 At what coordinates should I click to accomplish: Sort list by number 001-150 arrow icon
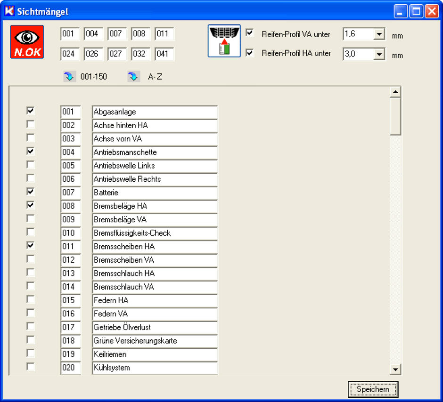coord(69,77)
